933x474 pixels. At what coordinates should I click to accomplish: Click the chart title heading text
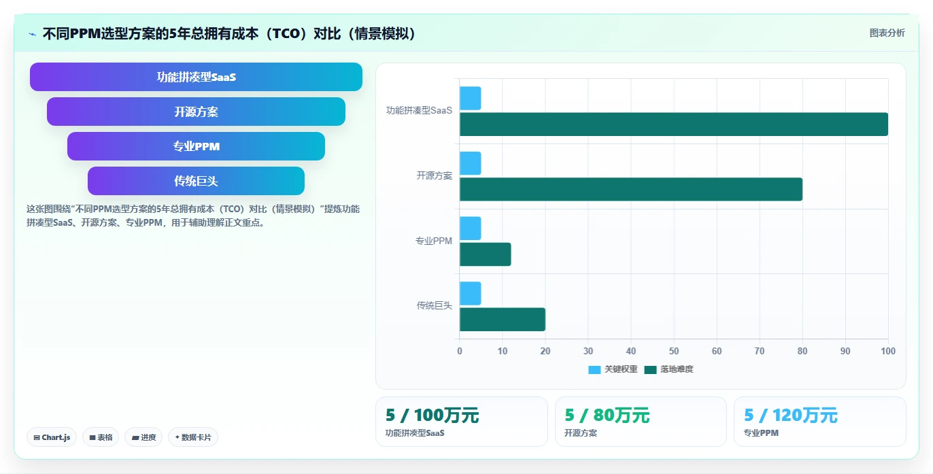tap(230, 33)
